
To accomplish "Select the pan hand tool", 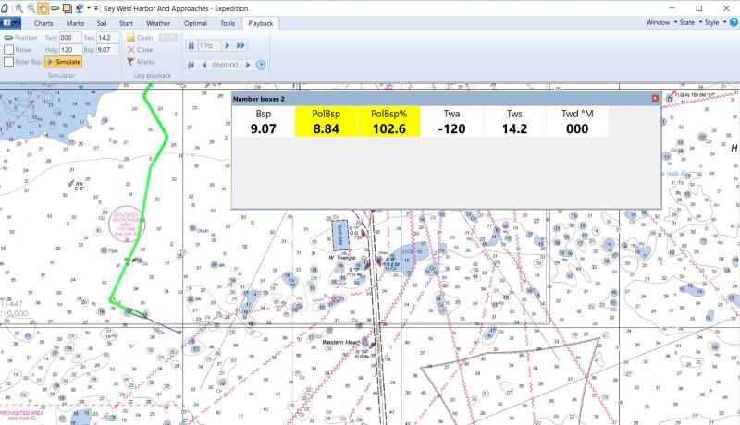I will [x=43, y=6].
